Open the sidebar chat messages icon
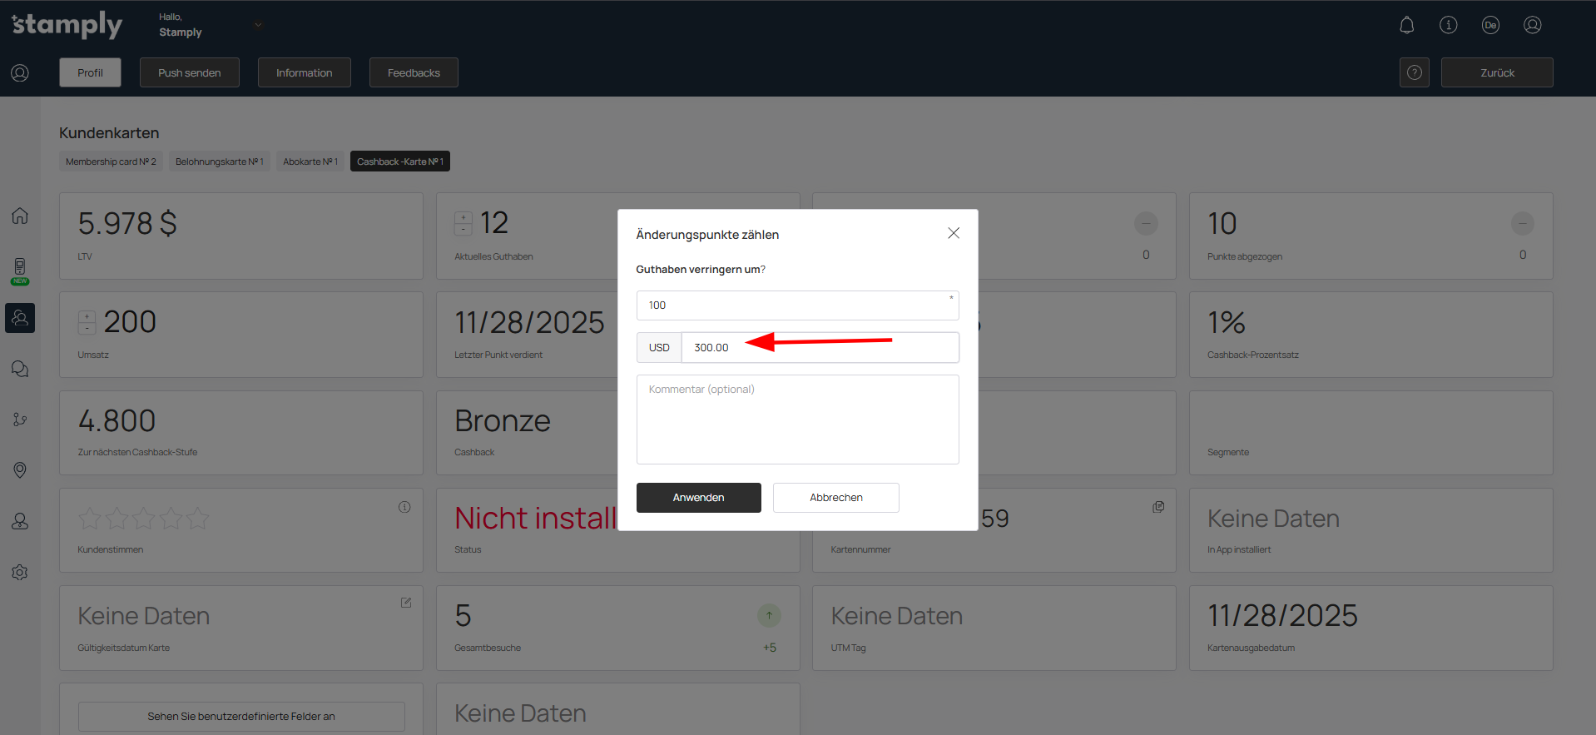The width and height of the screenshot is (1596, 735). click(20, 369)
